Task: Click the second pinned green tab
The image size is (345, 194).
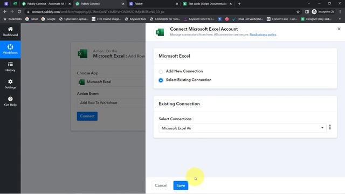Action: 15,4
